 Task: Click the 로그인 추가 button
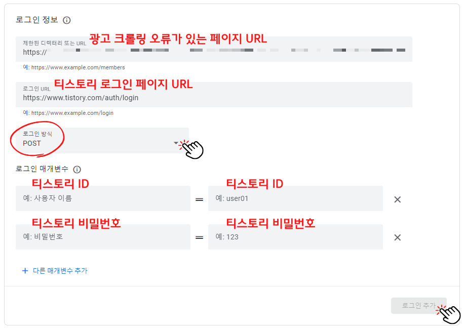(419, 306)
